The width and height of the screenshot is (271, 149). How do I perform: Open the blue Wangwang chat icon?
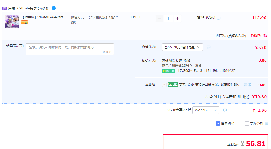point(54,8)
